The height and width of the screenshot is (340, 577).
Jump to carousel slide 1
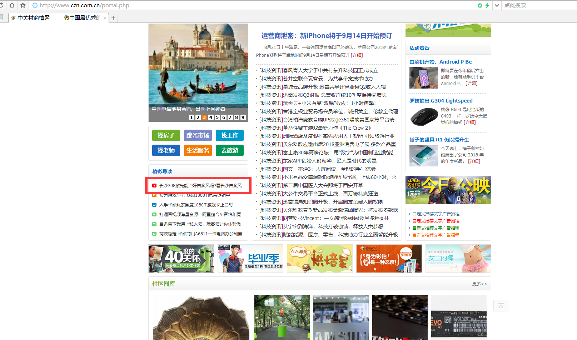coord(191,117)
